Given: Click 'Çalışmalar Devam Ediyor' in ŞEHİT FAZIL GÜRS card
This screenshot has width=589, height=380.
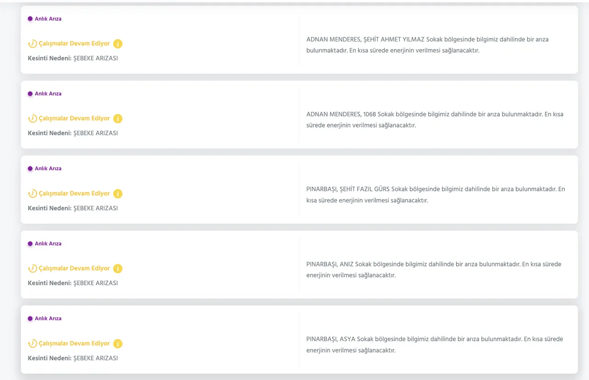Looking at the screenshot, I should 74,194.
